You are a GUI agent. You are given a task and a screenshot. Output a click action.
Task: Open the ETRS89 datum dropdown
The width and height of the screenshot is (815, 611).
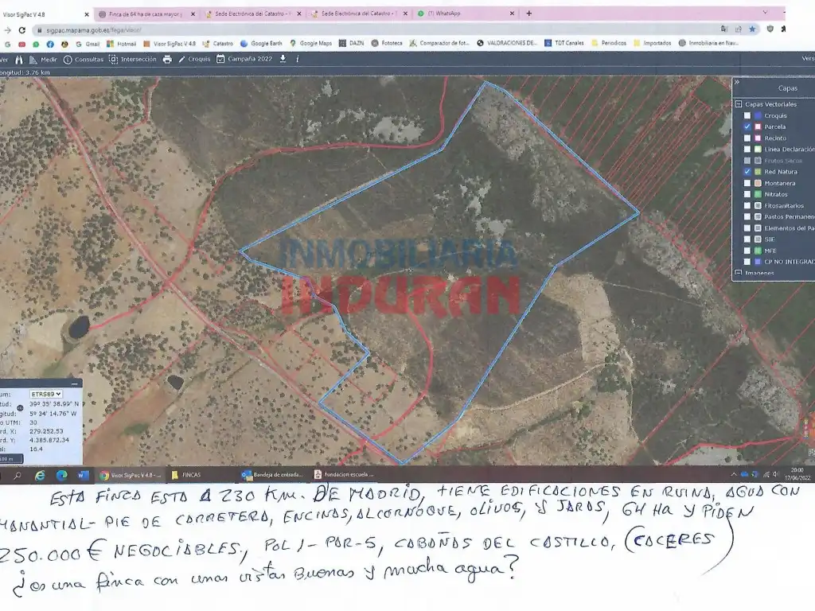(x=45, y=395)
